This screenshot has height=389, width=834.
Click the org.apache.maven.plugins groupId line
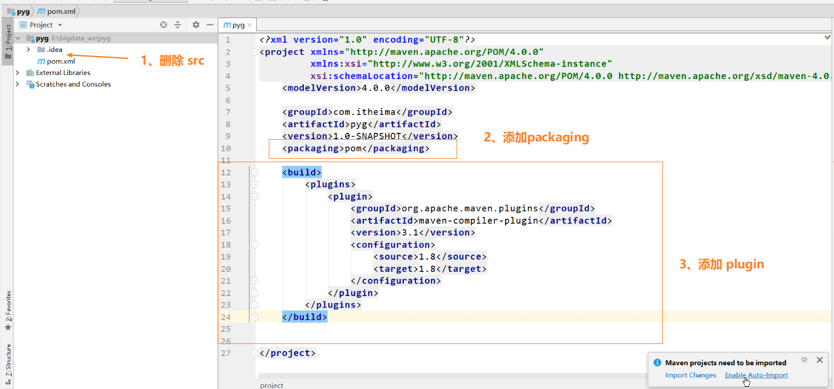pyautogui.click(x=472, y=208)
